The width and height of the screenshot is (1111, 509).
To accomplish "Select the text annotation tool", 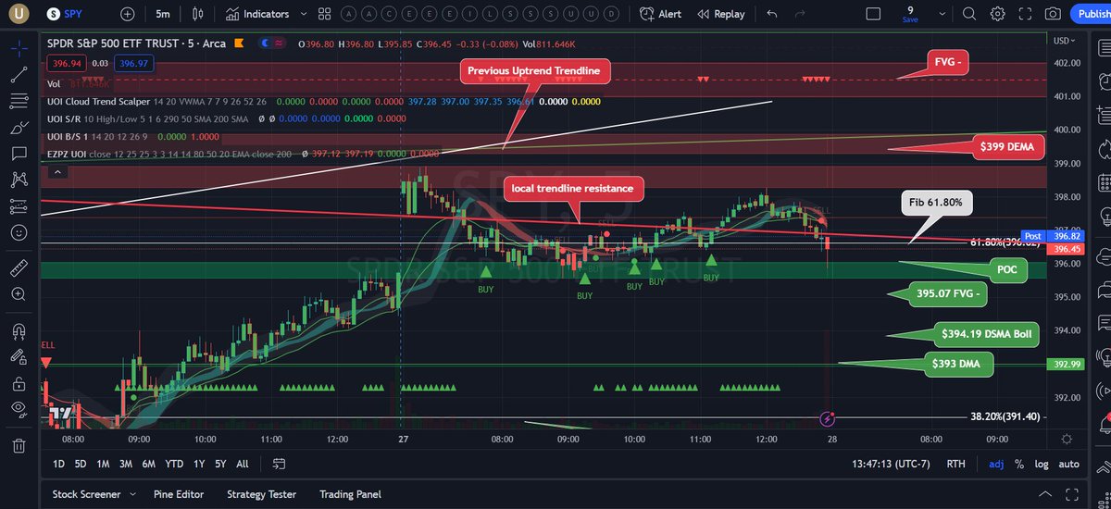I will tap(19, 154).
